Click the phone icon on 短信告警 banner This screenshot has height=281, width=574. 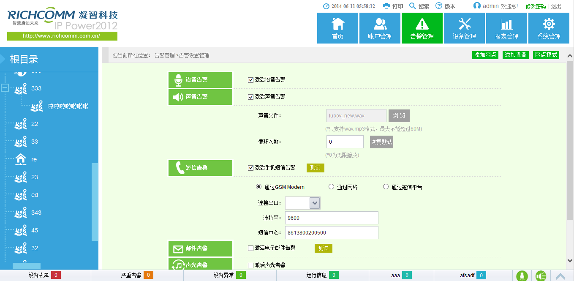[178, 168]
